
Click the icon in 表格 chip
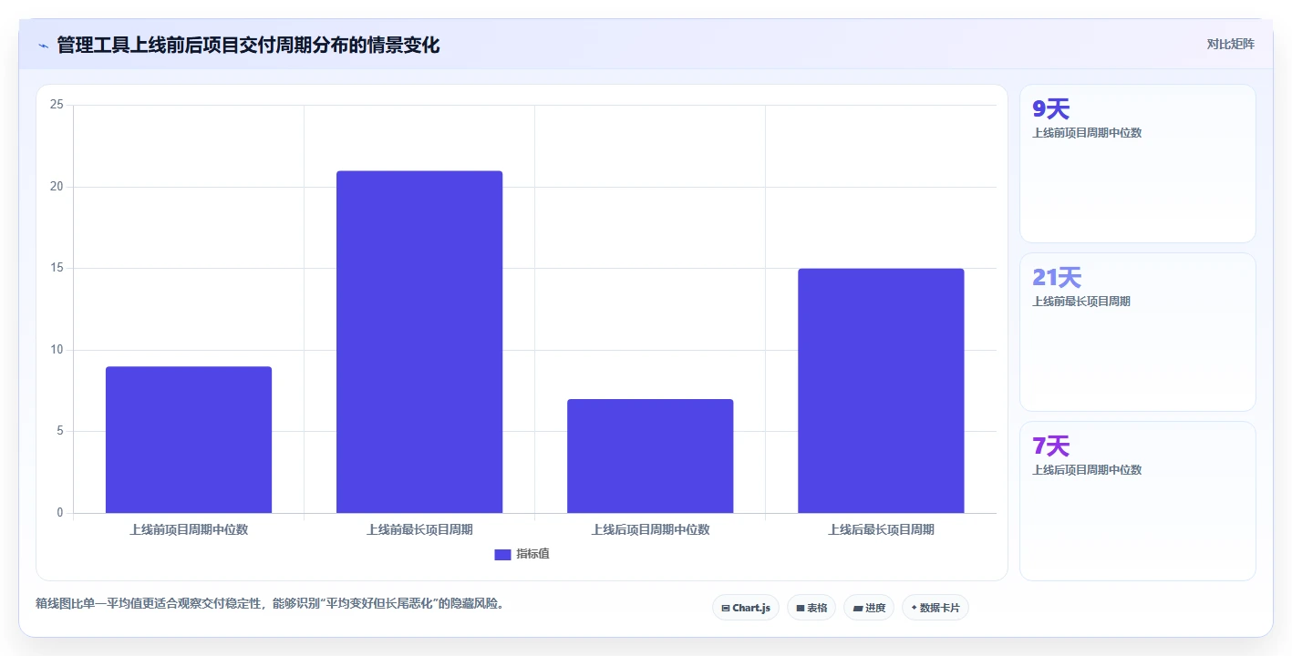(801, 608)
